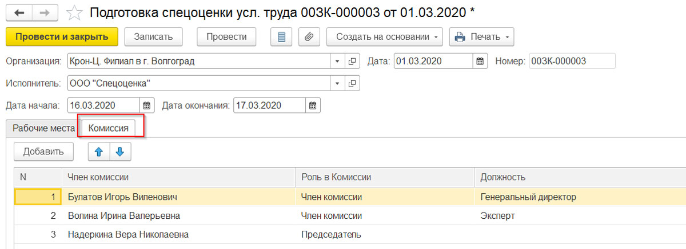Expand the Исполнитель dropdown list
This screenshot has height=249, width=686.
[x=337, y=84]
